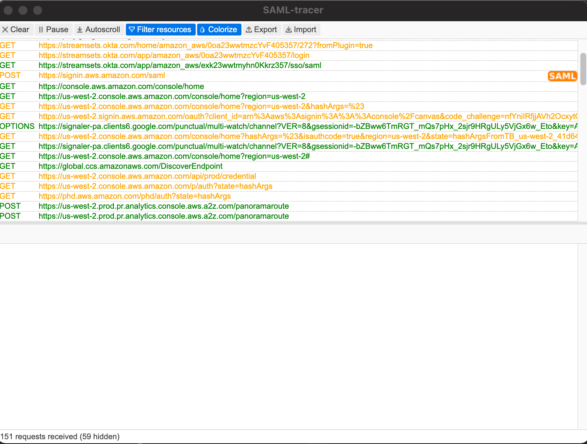Image resolution: width=587 pixels, height=444 pixels.
Task: Click the Clear button
Action: (17, 30)
